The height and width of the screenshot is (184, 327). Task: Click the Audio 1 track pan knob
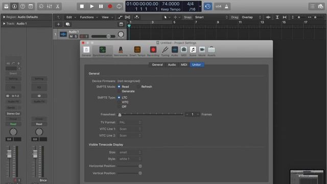coord(121,34)
